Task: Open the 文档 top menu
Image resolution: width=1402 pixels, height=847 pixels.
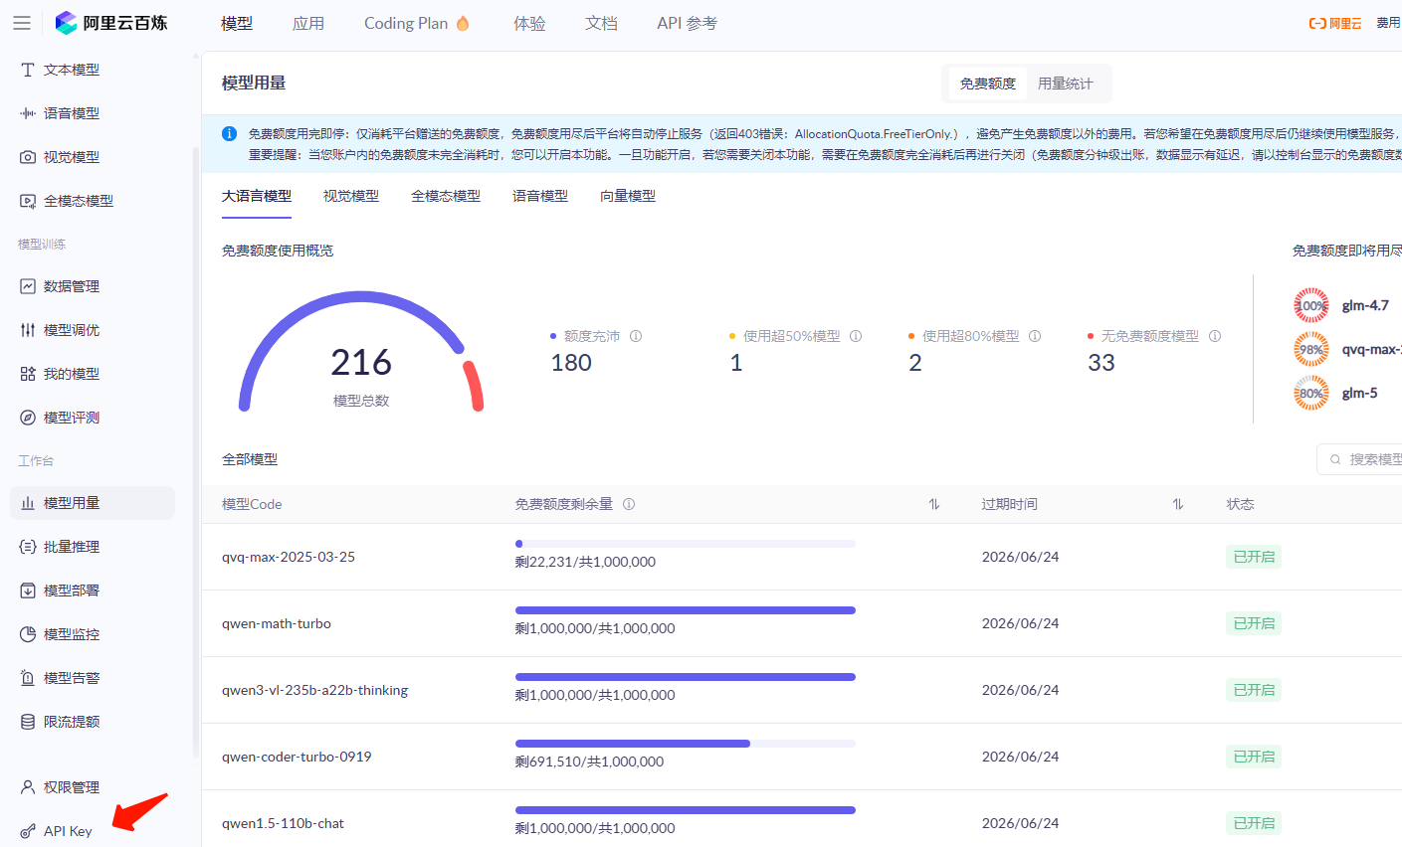Action: 601,23
